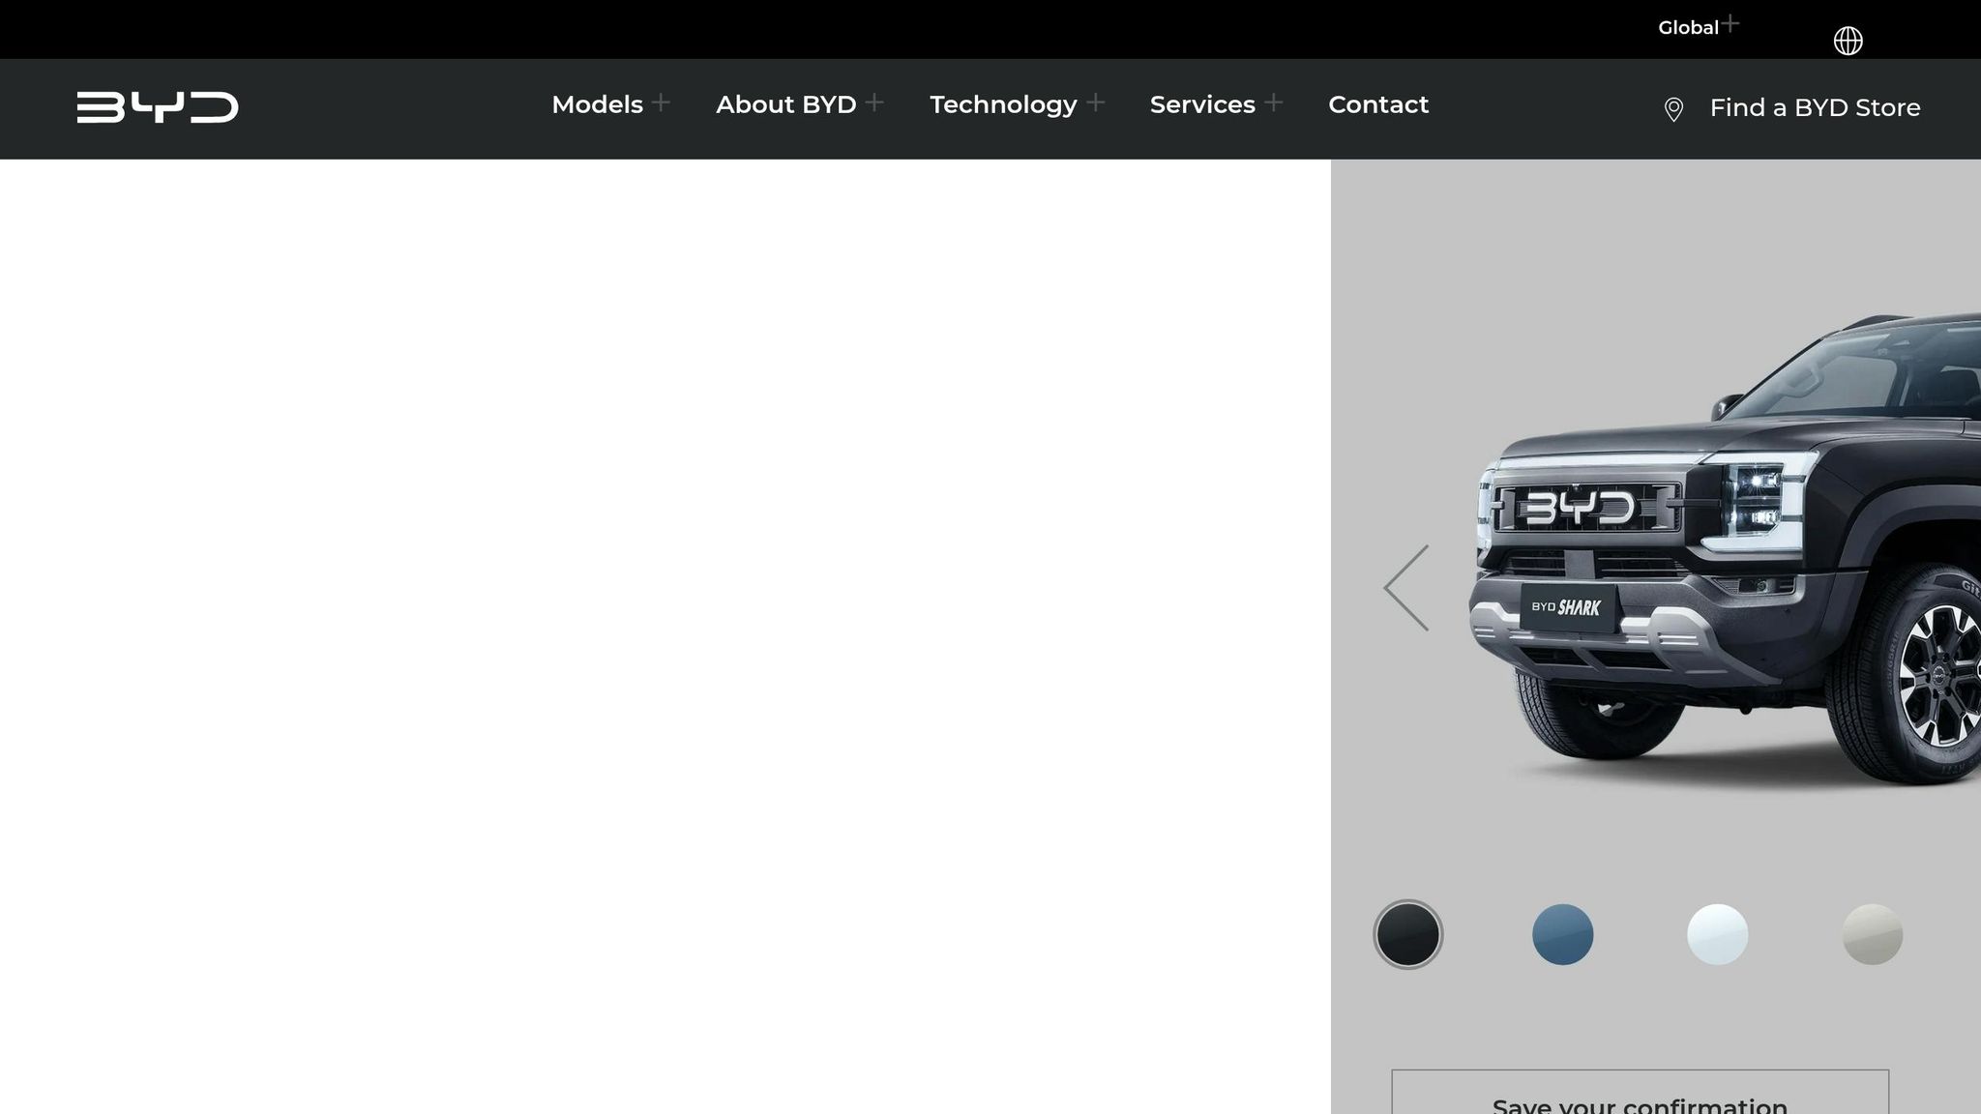Click the plus icon beside Services
The image size is (1981, 1114).
[x=1275, y=102]
